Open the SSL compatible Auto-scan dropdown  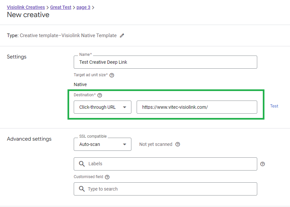coord(103,144)
